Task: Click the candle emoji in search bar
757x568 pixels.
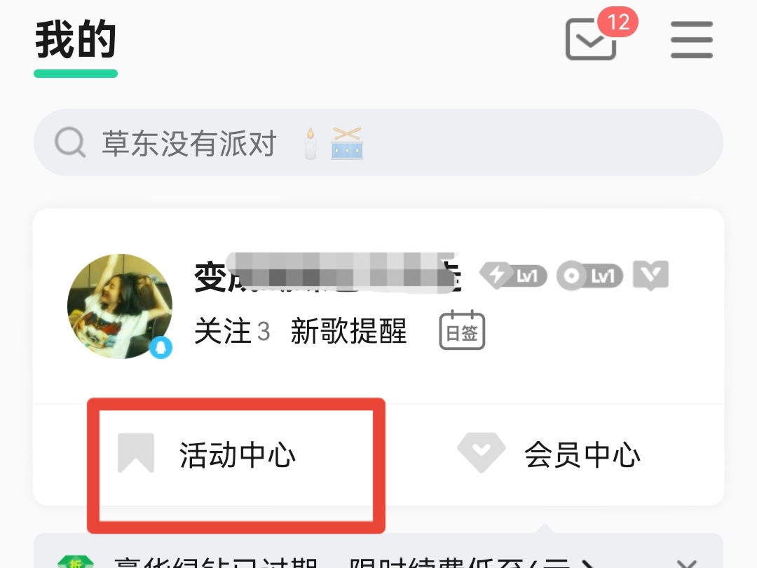Action: click(311, 144)
